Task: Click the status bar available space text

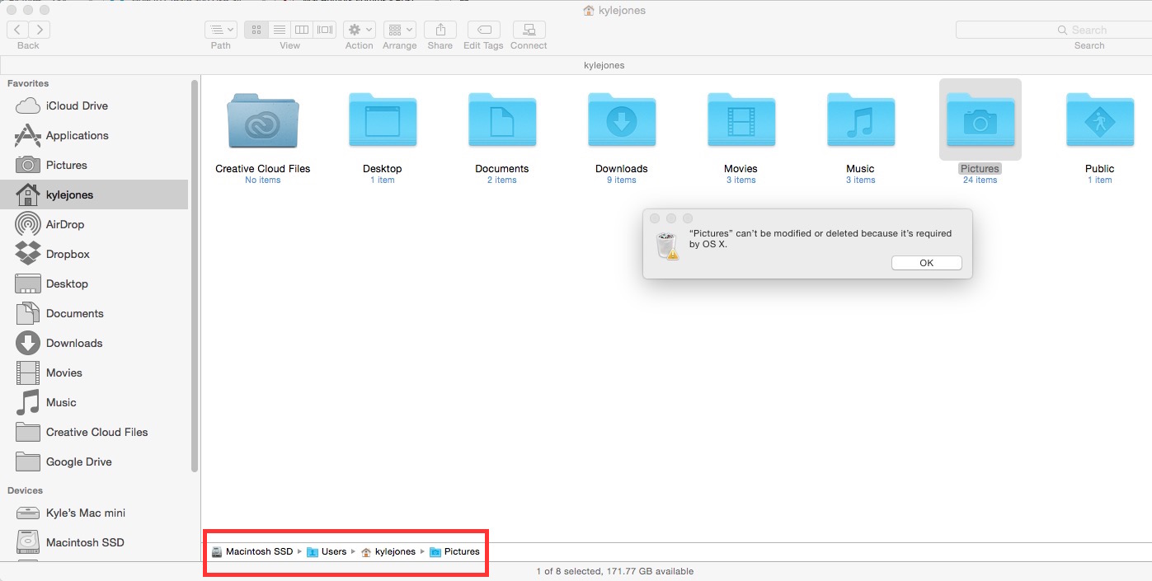Action: click(x=614, y=571)
